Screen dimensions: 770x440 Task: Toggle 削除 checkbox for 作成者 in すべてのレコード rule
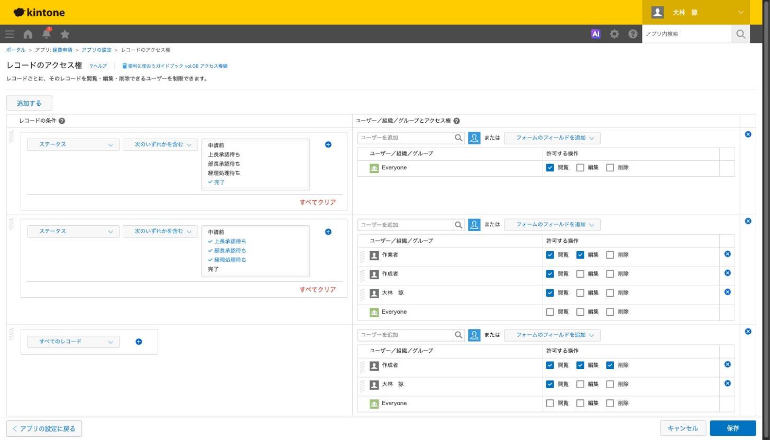pyautogui.click(x=610, y=365)
